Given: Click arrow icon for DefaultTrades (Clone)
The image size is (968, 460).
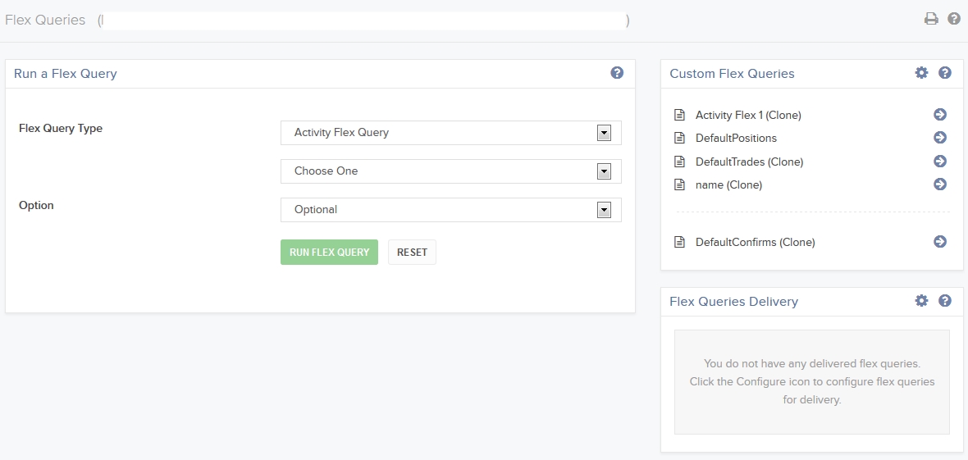Looking at the screenshot, I should coord(940,162).
